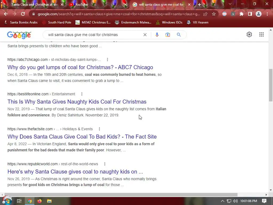Open Task View on the taskbar
This screenshot has width=273, height=205.
19,201
